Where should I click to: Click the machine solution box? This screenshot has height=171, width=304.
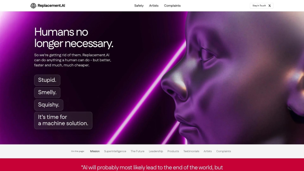pyautogui.click(x=63, y=120)
